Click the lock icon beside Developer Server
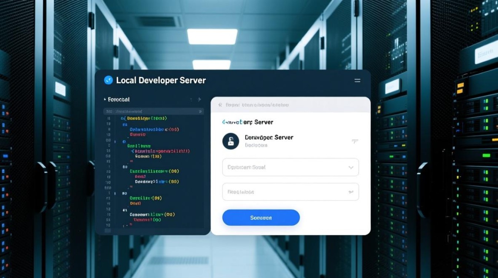This screenshot has width=498, height=278. pyautogui.click(x=230, y=141)
